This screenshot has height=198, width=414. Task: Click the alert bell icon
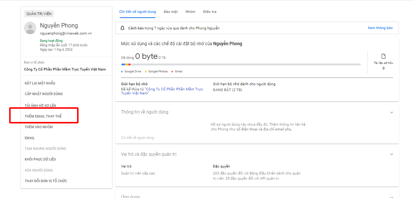pyautogui.click(x=123, y=28)
